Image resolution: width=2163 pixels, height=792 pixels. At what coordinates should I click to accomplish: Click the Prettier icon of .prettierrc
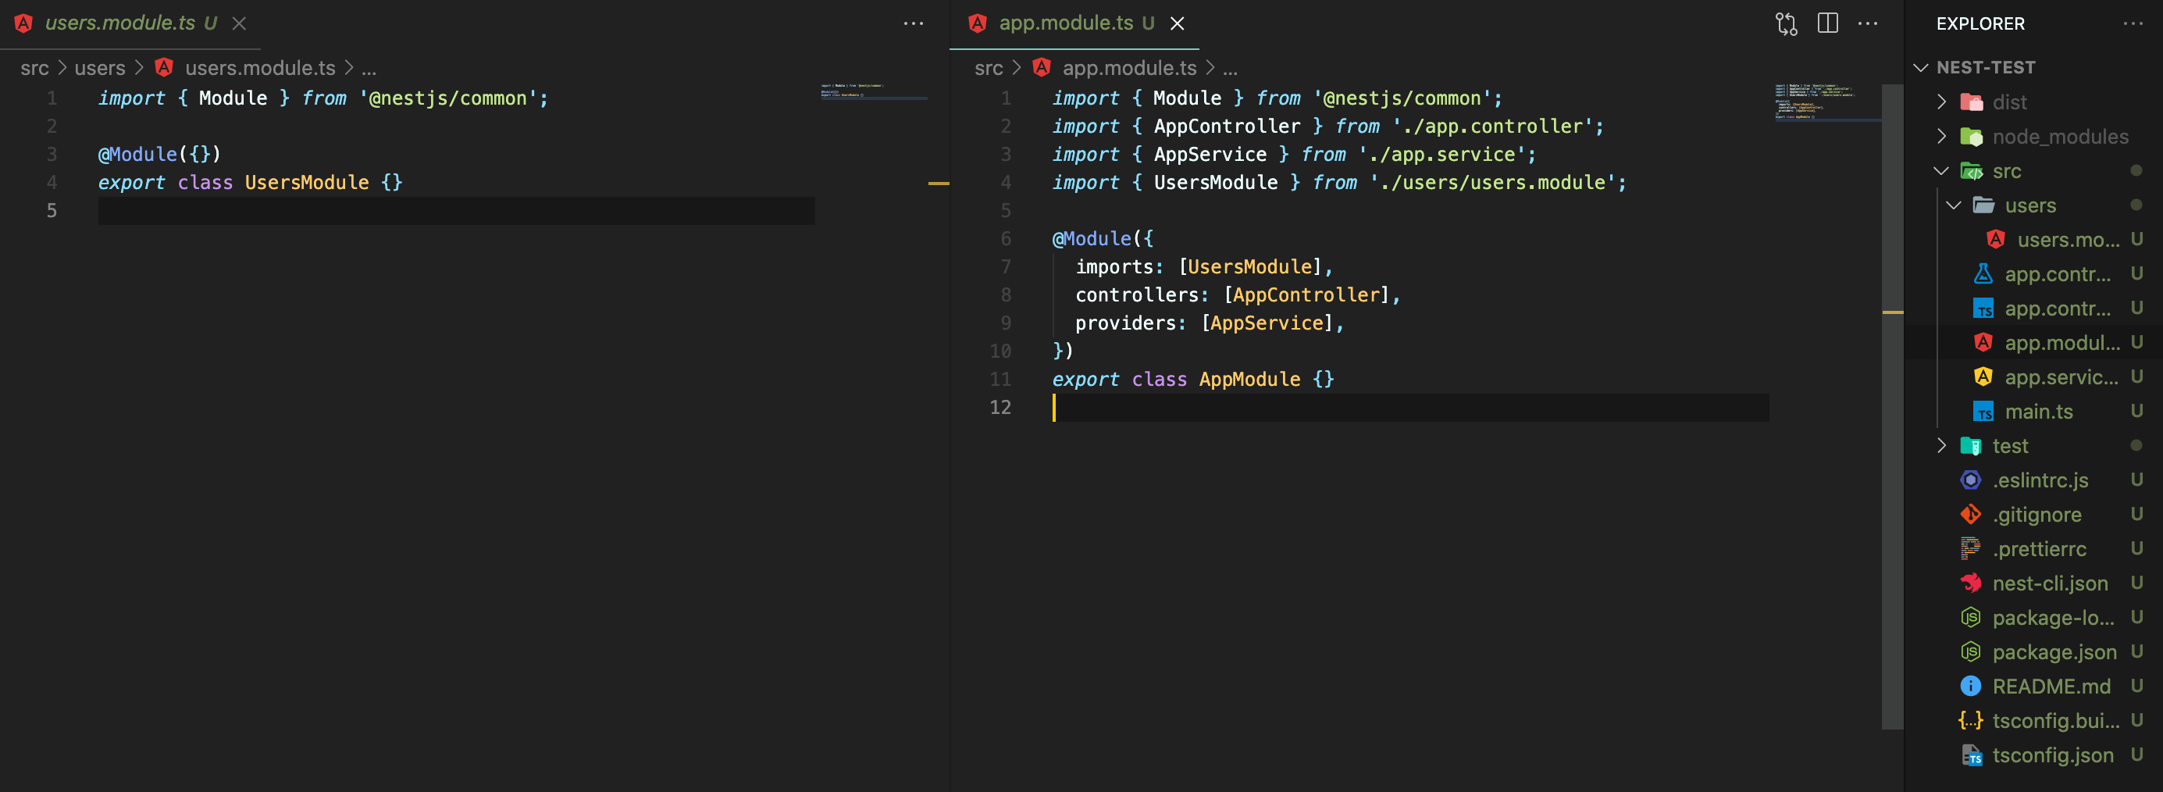1970,548
